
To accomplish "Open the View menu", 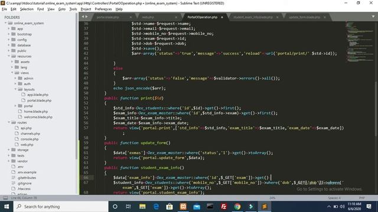I will (x=51, y=9).
